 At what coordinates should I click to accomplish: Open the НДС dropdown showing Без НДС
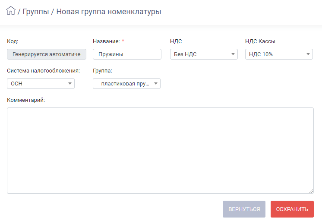(x=204, y=54)
